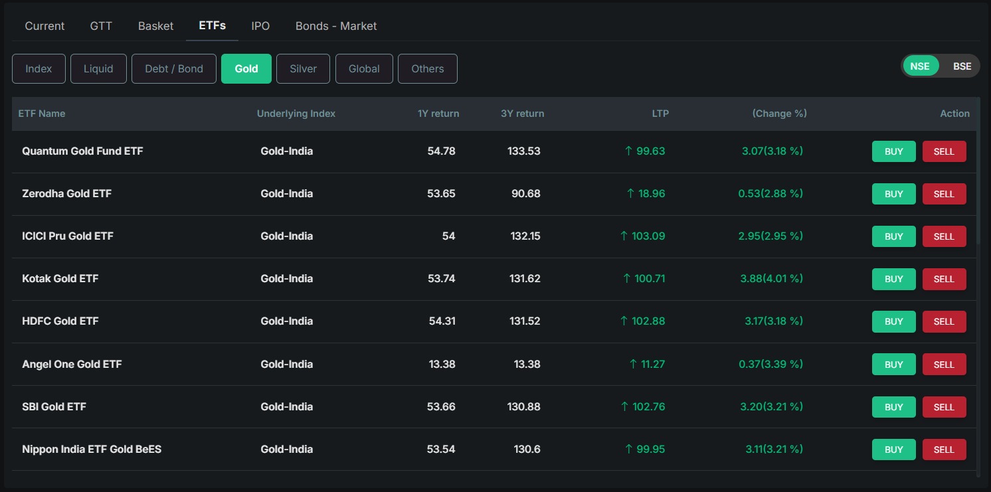This screenshot has height=492, width=991.
Task: Select the IPO tab
Action: (260, 26)
